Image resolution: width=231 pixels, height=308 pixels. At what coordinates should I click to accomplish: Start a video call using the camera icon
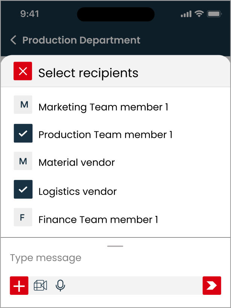[x=41, y=285]
